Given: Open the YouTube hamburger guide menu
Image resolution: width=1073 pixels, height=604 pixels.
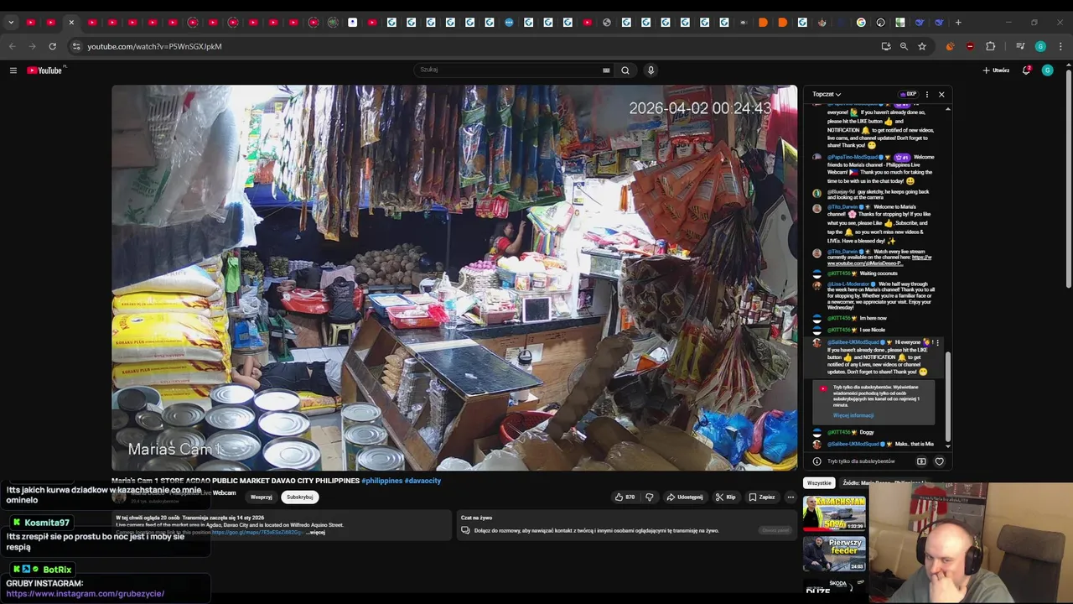Looking at the screenshot, I should pyautogui.click(x=13, y=70).
